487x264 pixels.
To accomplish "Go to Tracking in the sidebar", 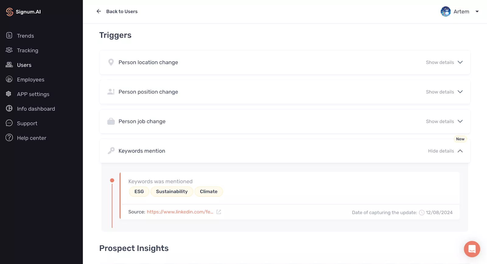I will click(27, 50).
